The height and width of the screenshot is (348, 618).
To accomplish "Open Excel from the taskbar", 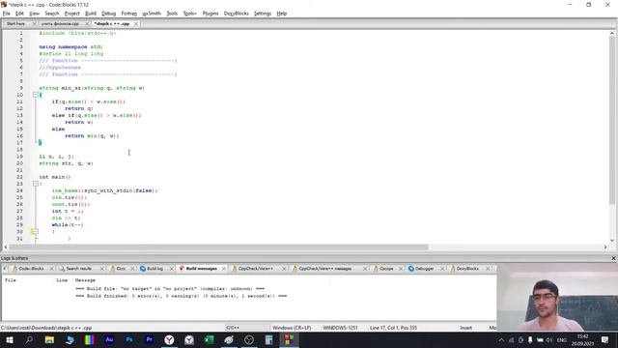I will [x=209, y=339].
